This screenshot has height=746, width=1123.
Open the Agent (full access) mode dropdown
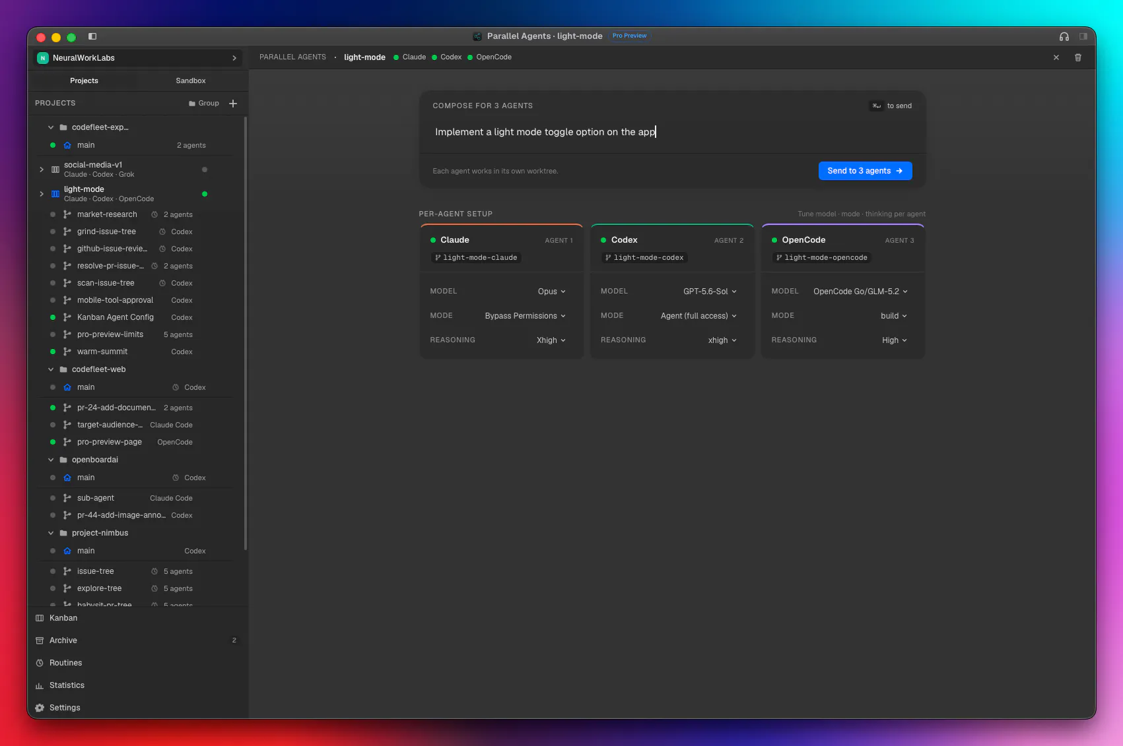click(x=698, y=316)
